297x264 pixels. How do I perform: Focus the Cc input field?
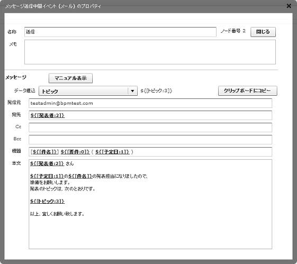pos(150,128)
